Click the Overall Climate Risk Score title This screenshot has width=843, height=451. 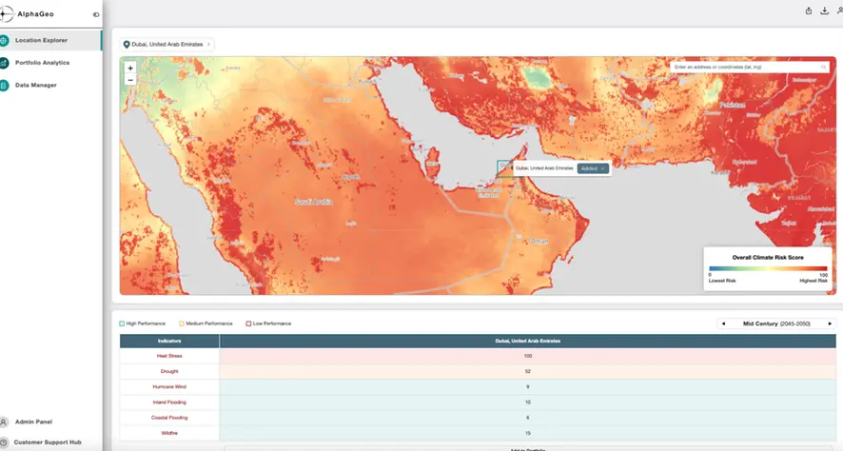pos(768,258)
